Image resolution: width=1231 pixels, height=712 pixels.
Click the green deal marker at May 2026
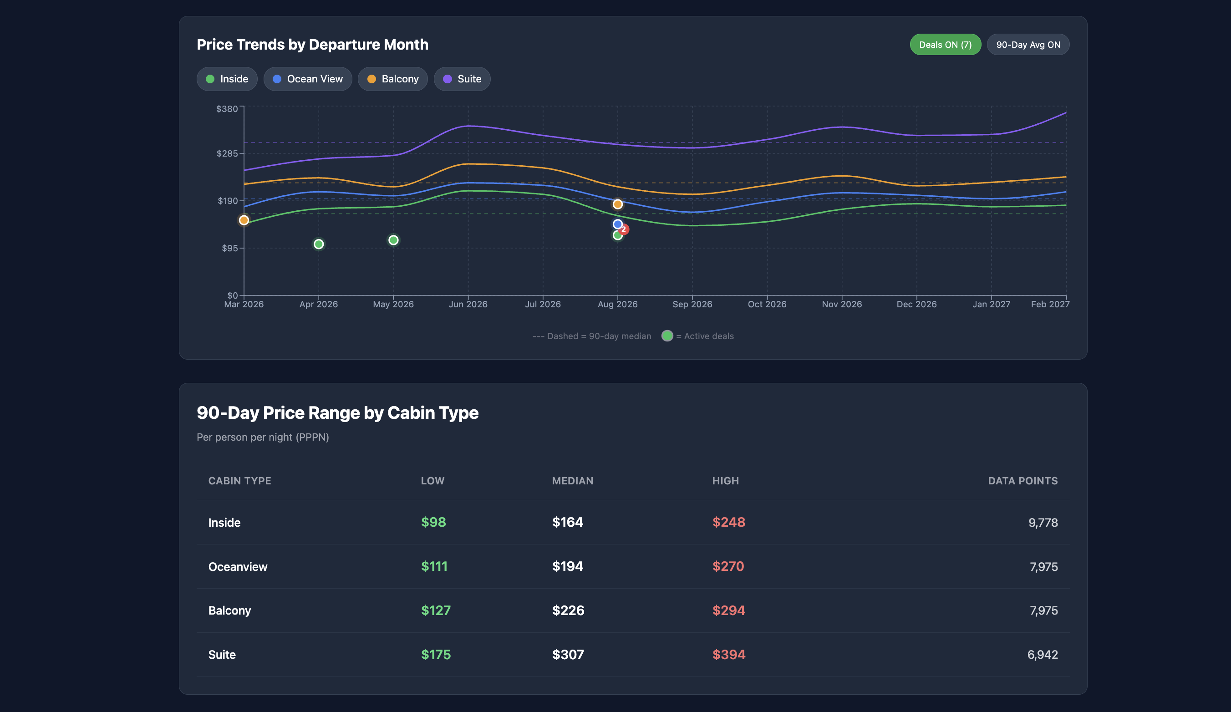click(x=393, y=240)
